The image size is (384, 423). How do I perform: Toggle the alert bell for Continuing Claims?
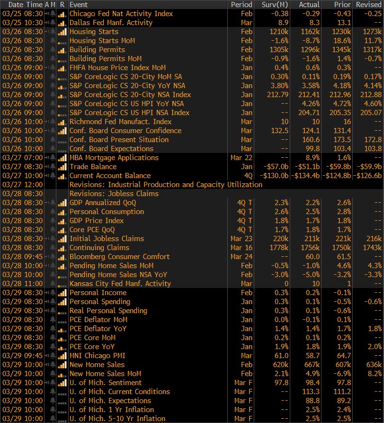click(x=54, y=248)
